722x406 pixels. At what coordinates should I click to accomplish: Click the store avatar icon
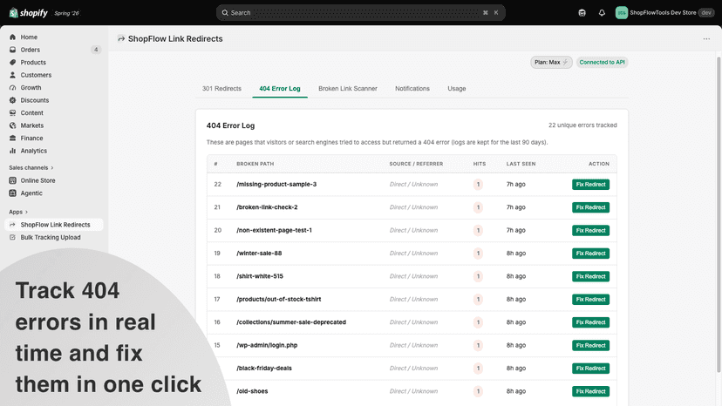pos(621,13)
